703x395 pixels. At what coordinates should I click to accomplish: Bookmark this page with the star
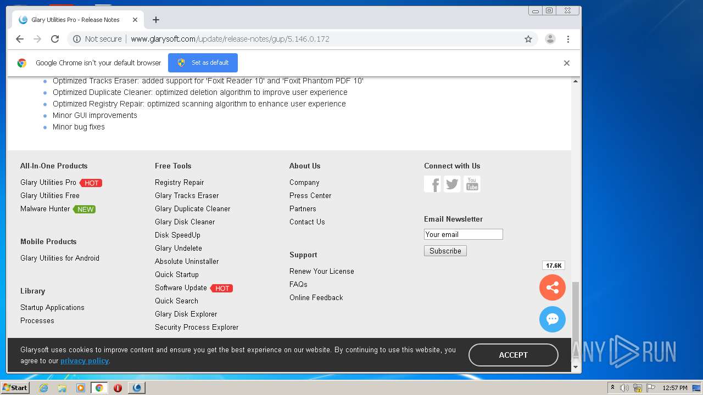(528, 39)
